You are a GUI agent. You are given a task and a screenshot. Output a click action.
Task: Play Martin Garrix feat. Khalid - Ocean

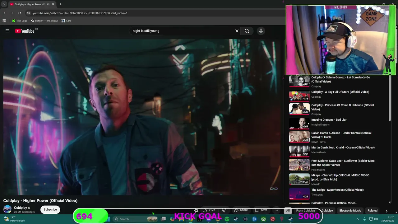[x=299, y=151]
